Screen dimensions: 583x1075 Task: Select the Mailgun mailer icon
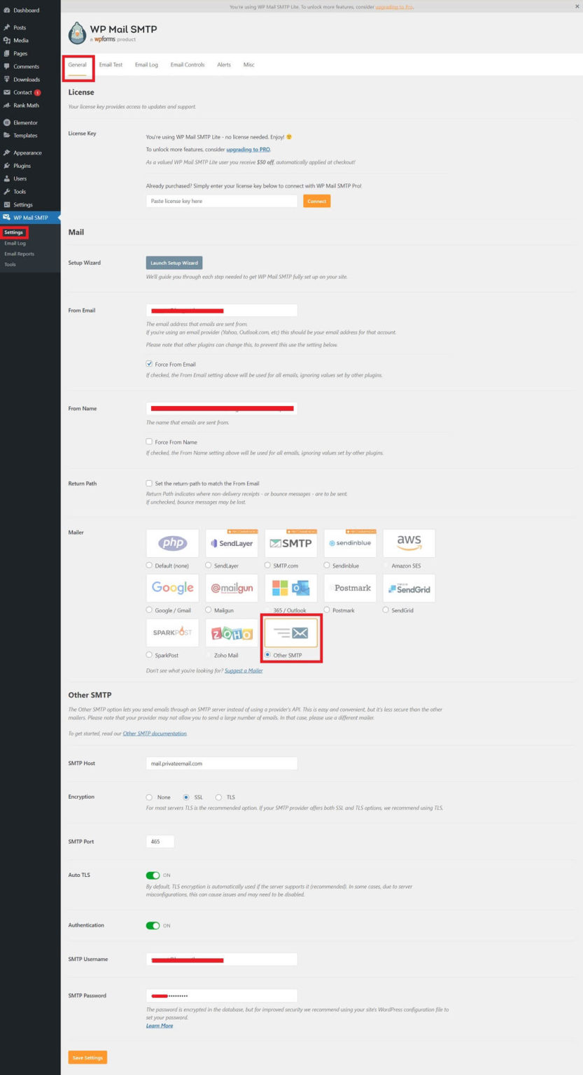(x=231, y=587)
